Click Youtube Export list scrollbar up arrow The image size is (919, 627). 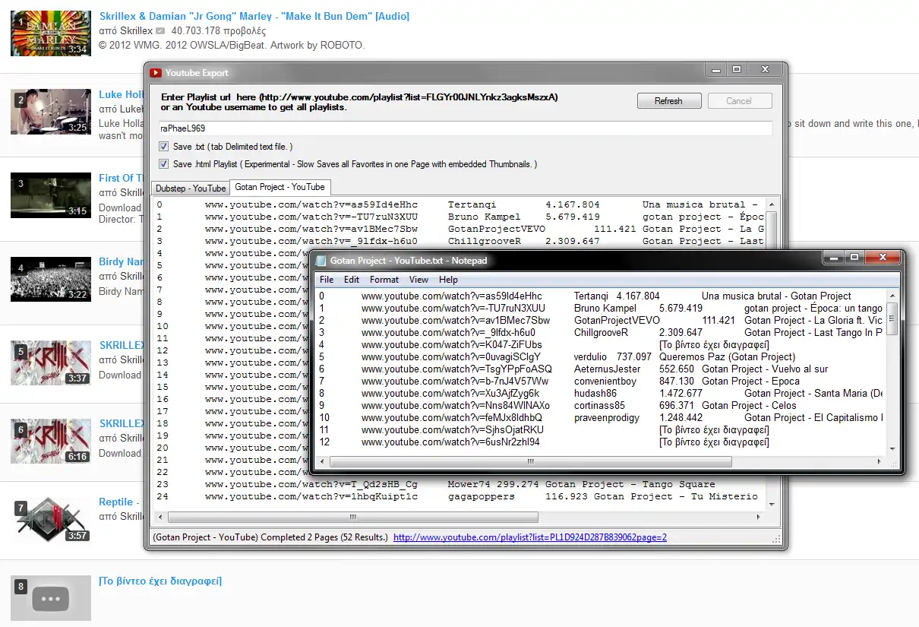[x=772, y=204]
